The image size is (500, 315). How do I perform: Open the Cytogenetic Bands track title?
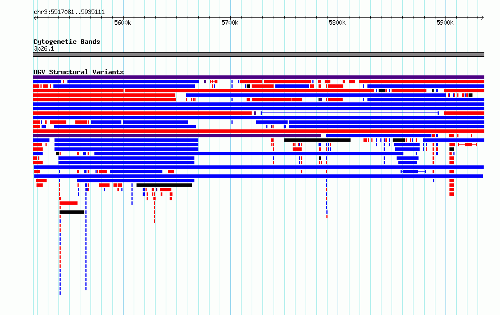click(x=67, y=42)
